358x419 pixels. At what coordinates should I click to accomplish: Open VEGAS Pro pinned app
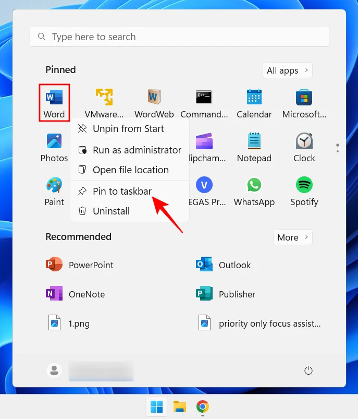coord(207,191)
